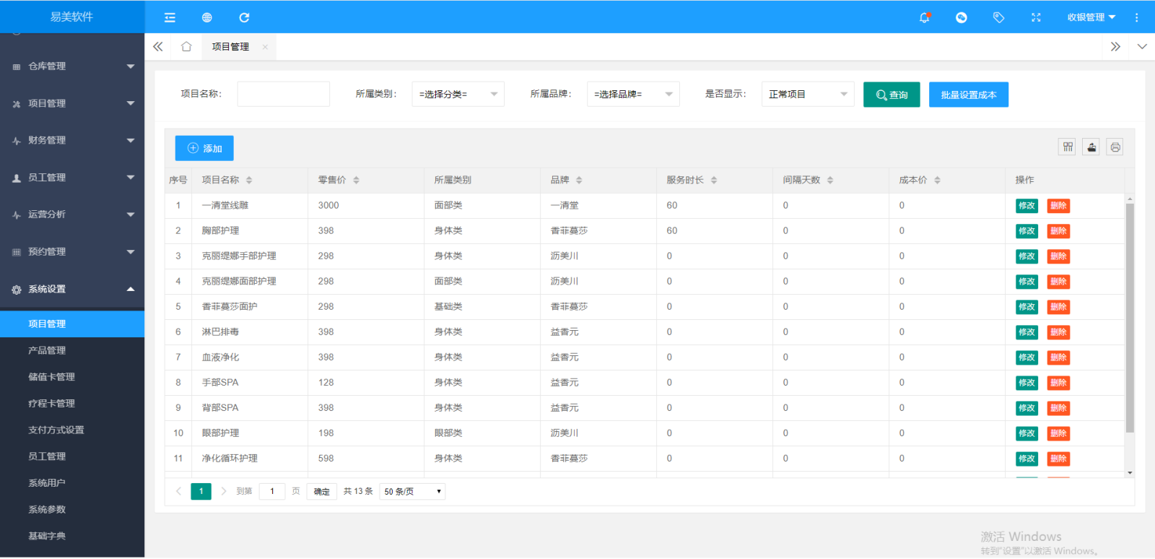This screenshot has width=1155, height=559.
Task: Open the 所属类别 category dropdown
Action: [x=458, y=95]
